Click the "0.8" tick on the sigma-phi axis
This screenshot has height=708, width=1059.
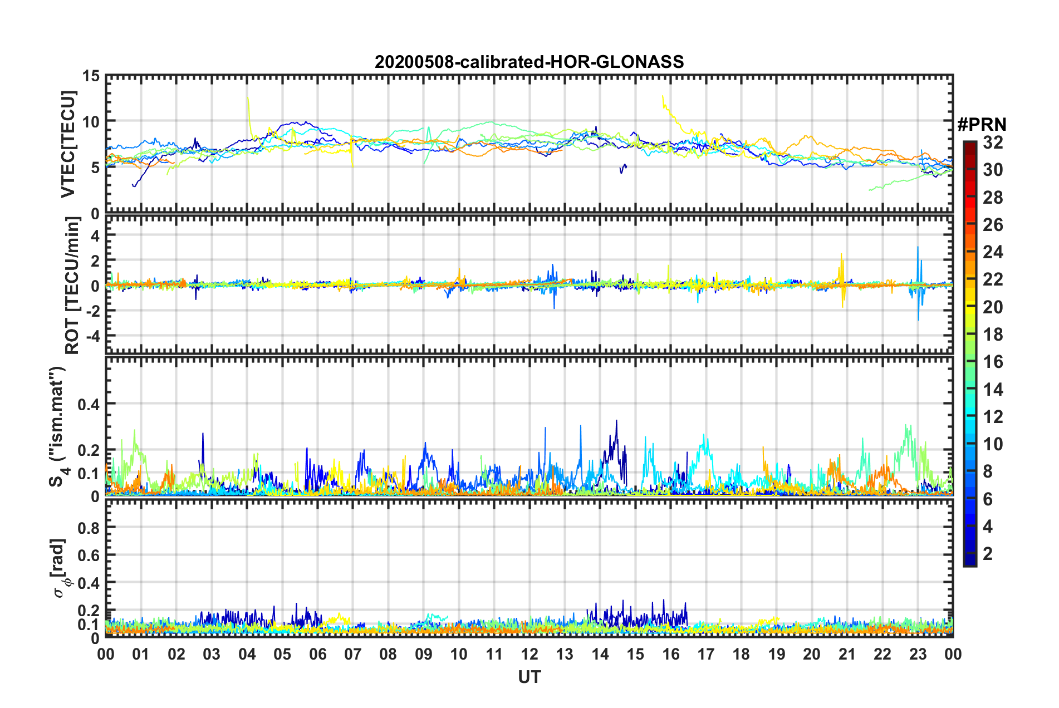click(89, 527)
